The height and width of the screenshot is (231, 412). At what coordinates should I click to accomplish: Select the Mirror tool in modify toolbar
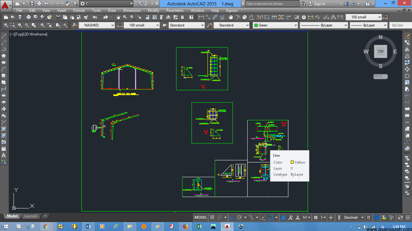coord(407,49)
